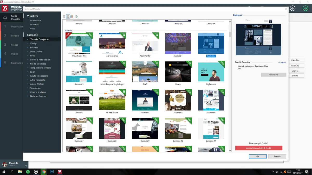Select the Adam Writer template thumbnail

[145, 43]
